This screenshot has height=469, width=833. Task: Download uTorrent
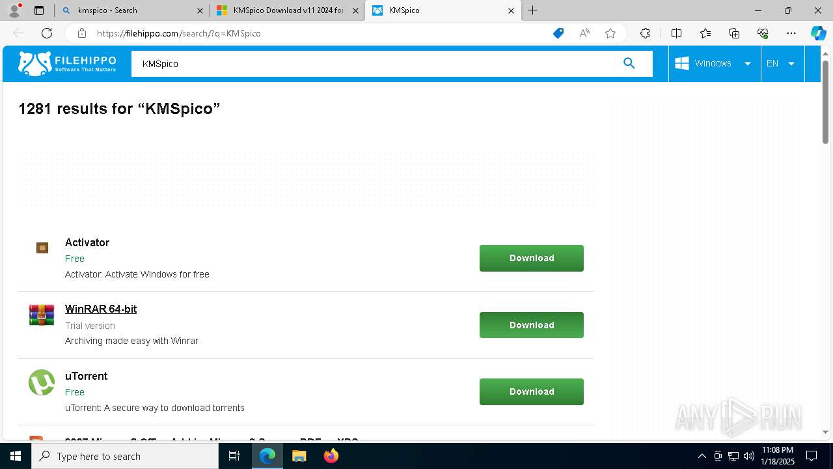[x=532, y=391]
